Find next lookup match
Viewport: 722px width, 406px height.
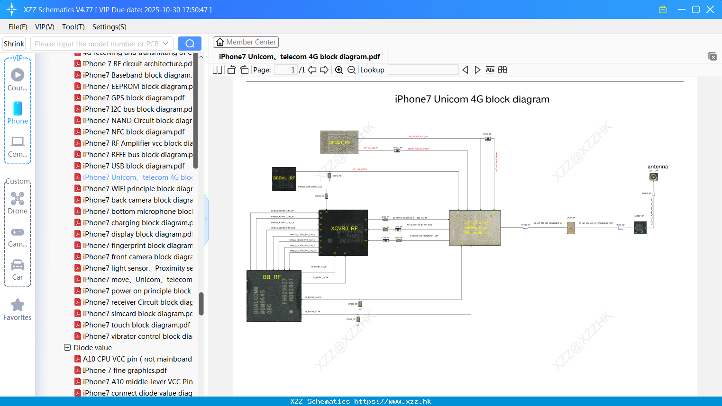click(477, 70)
